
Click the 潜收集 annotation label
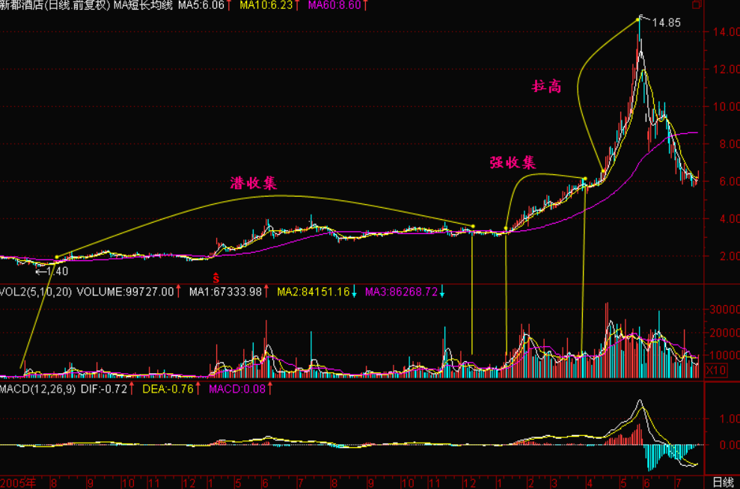click(x=253, y=183)
